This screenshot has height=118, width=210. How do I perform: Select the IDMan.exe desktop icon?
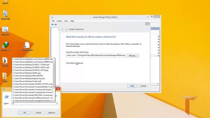(x=5, y=46)
